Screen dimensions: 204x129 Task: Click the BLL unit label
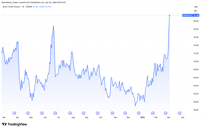pyautogui.click(x=196, y=11)
